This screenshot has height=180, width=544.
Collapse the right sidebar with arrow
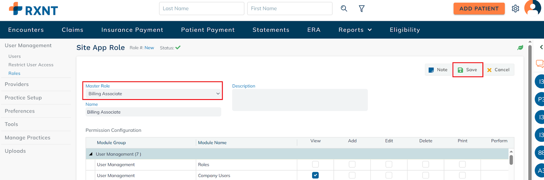pos(541,47)
